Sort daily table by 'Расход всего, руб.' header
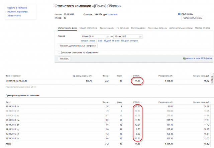The height and width of the screenshot is (148, 214). (166, 102)
